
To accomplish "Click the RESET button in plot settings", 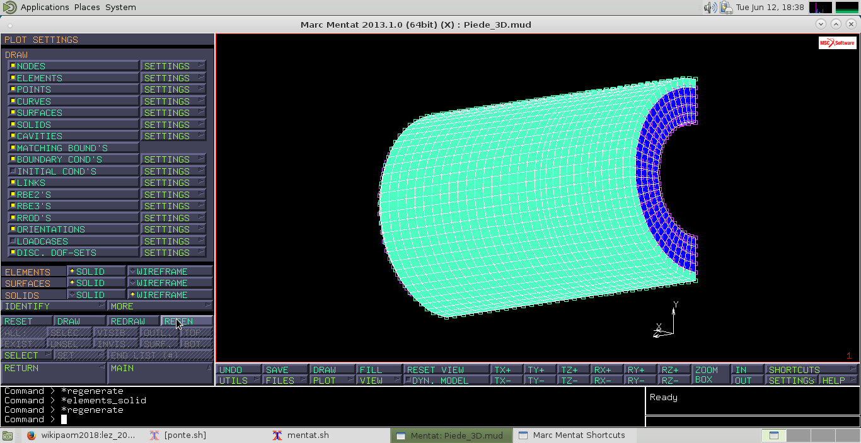I will [26, 321].
